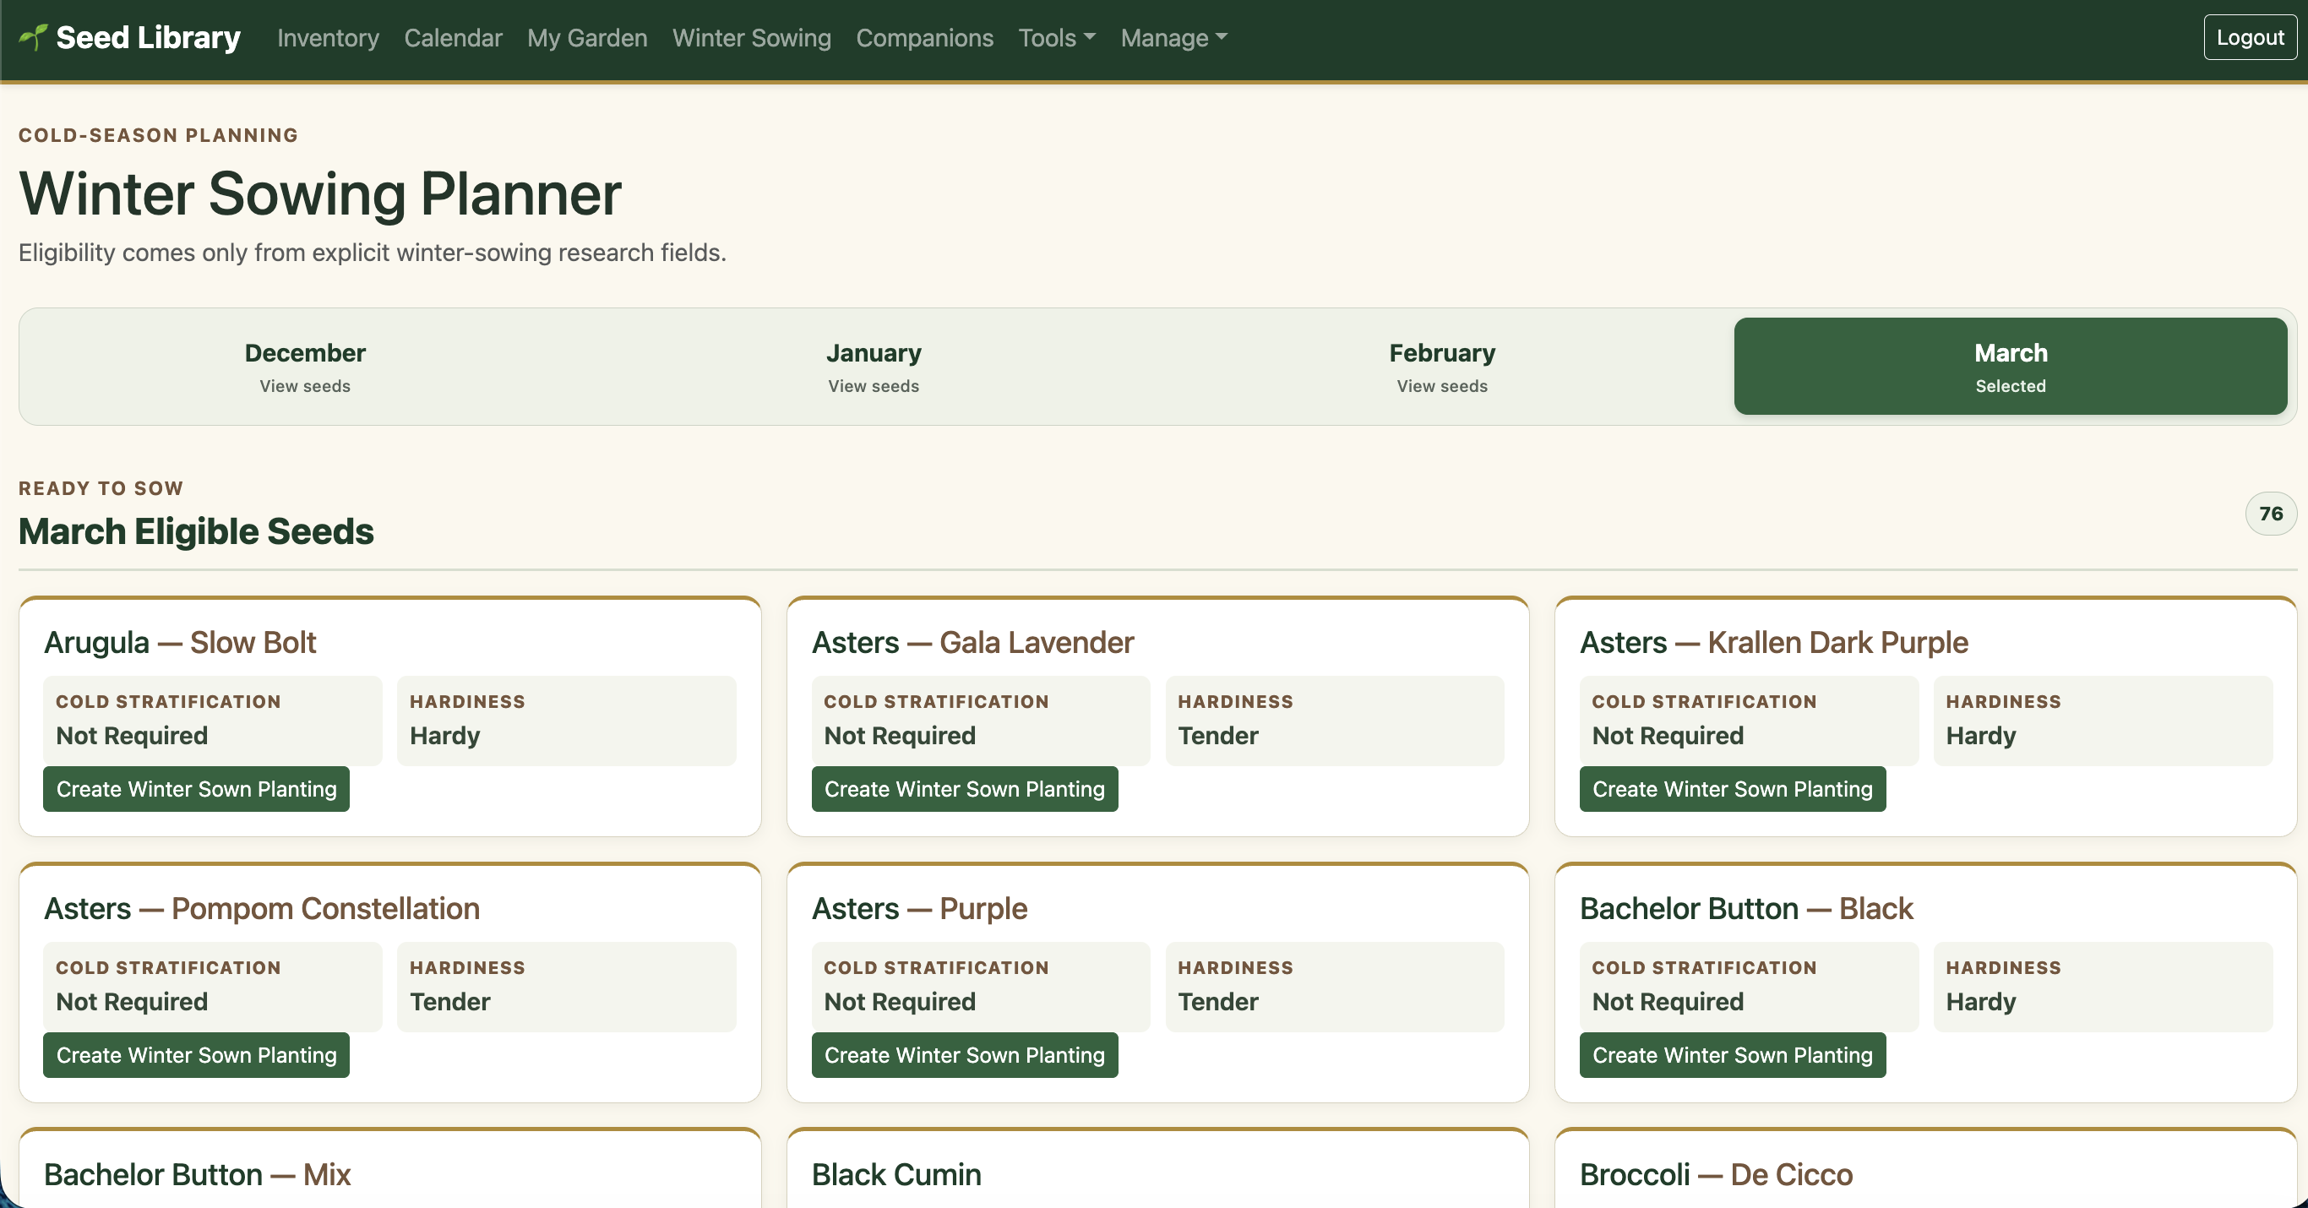Select Winter Sowing in the navigation

(752, 38)
